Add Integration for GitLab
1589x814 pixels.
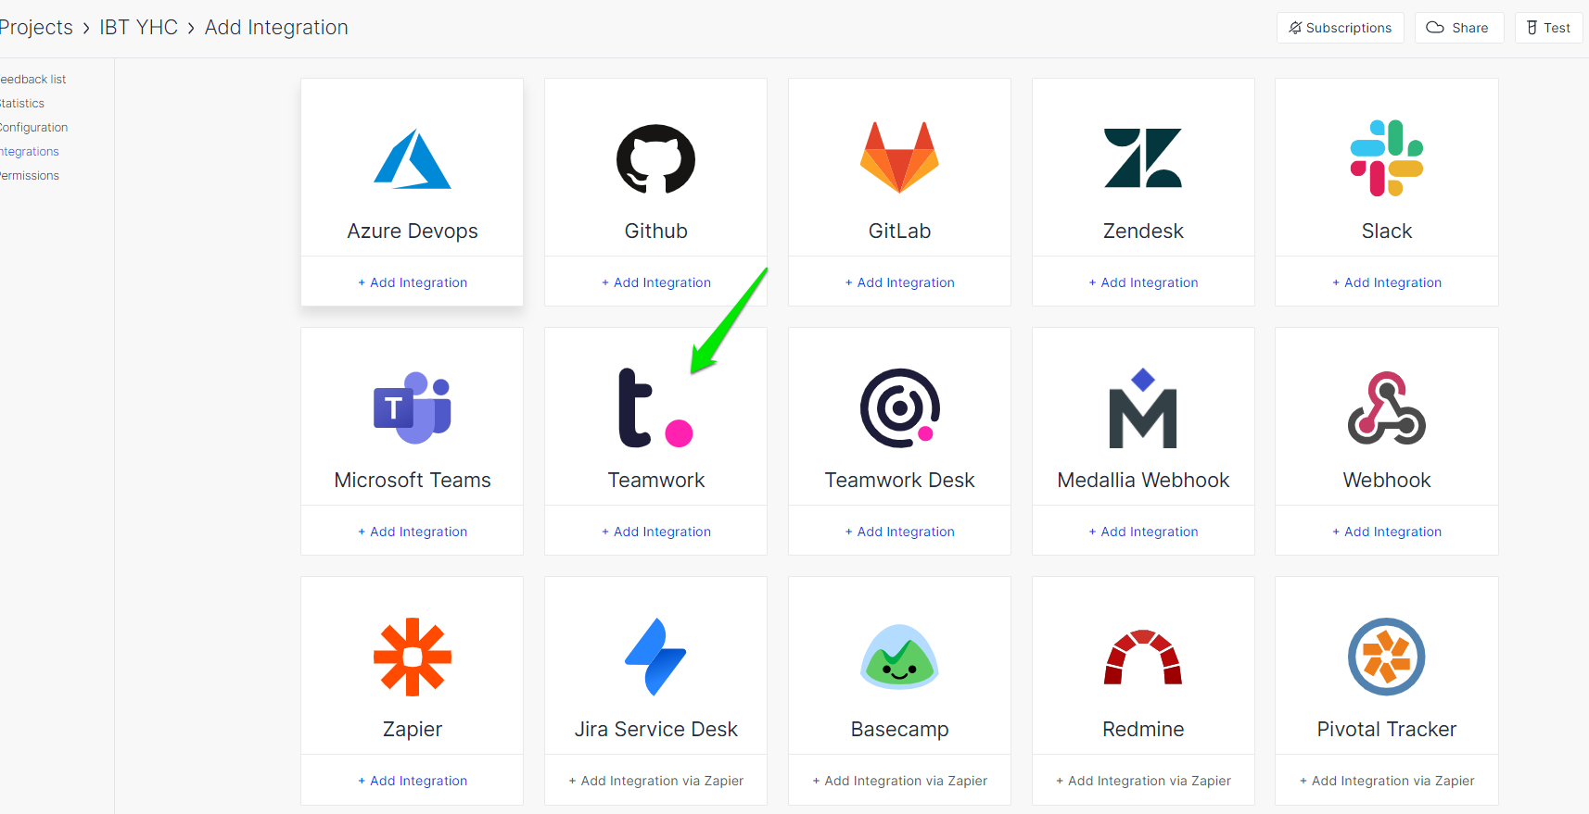coord(899,282)
